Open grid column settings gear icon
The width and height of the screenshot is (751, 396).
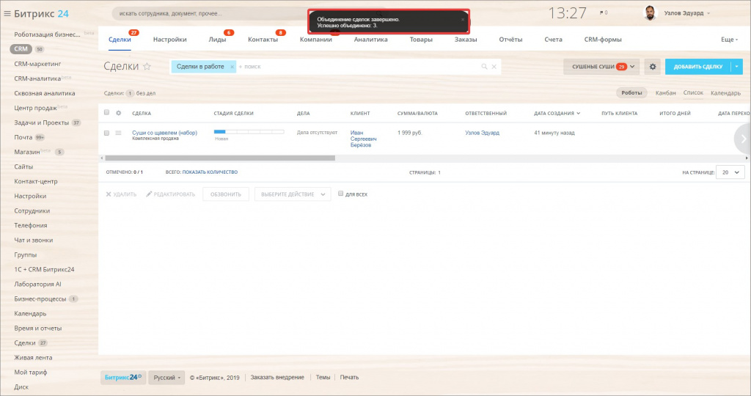pos(118,113)
